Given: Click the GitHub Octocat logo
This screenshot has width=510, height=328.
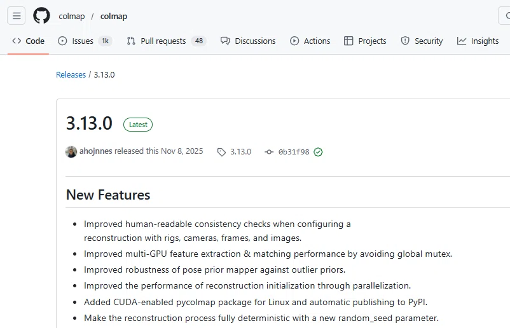Looking at the screenshot, I should (x=41, y=16).
